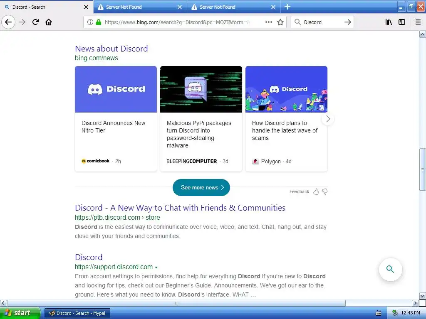426x319 pixels.
Task: Select Discord - Search - Mypal taskbar button
Action: coord(77,313)
